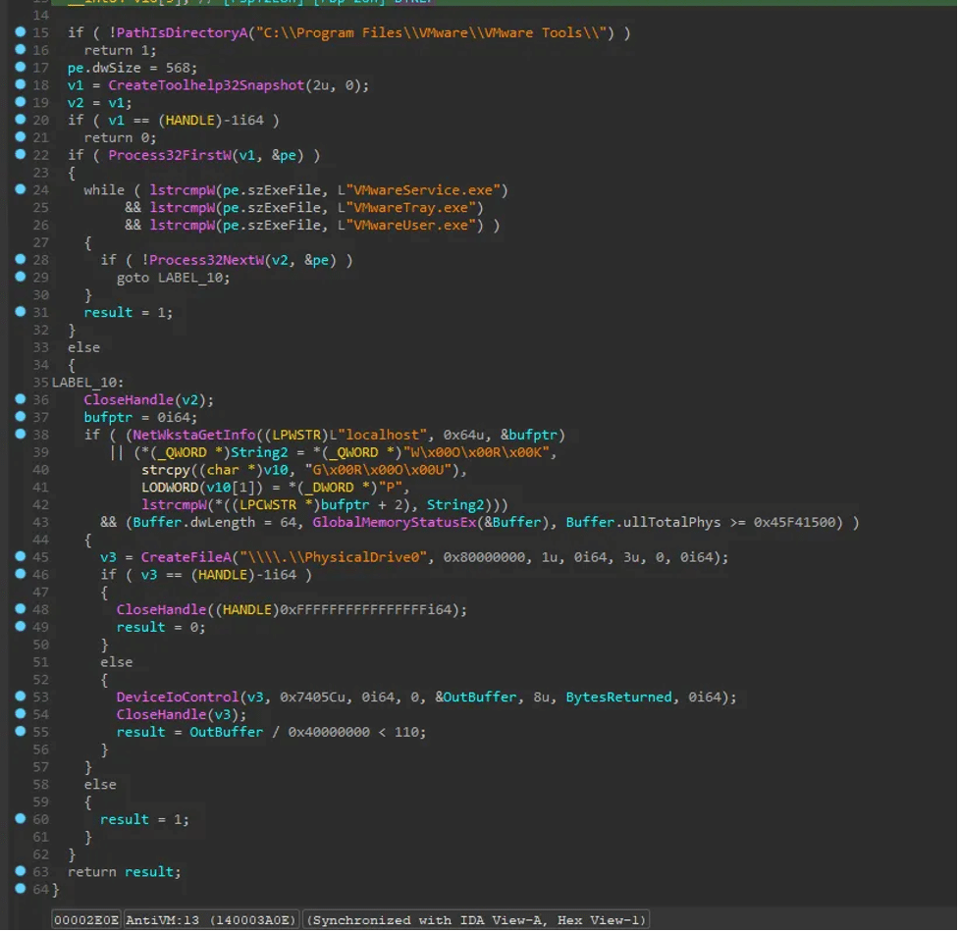Image resolution: width=959 pixels, height=931 pixels.
Task: Click the 00002E0E offset in status bar
Action: (x=86, y=919)
